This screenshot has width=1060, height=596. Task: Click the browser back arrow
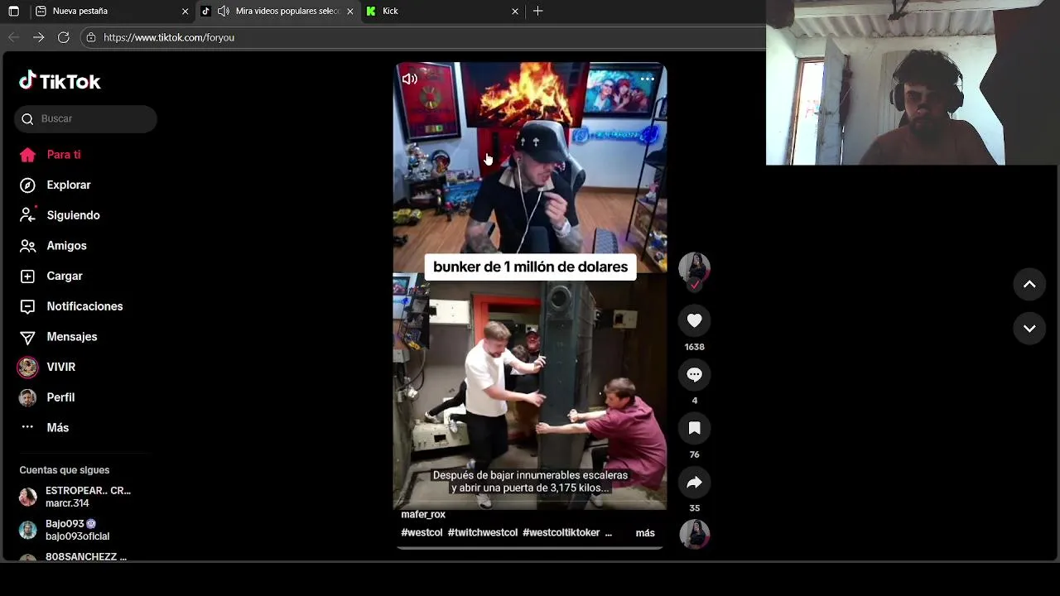pyautogui.click(x=14, y=37)
